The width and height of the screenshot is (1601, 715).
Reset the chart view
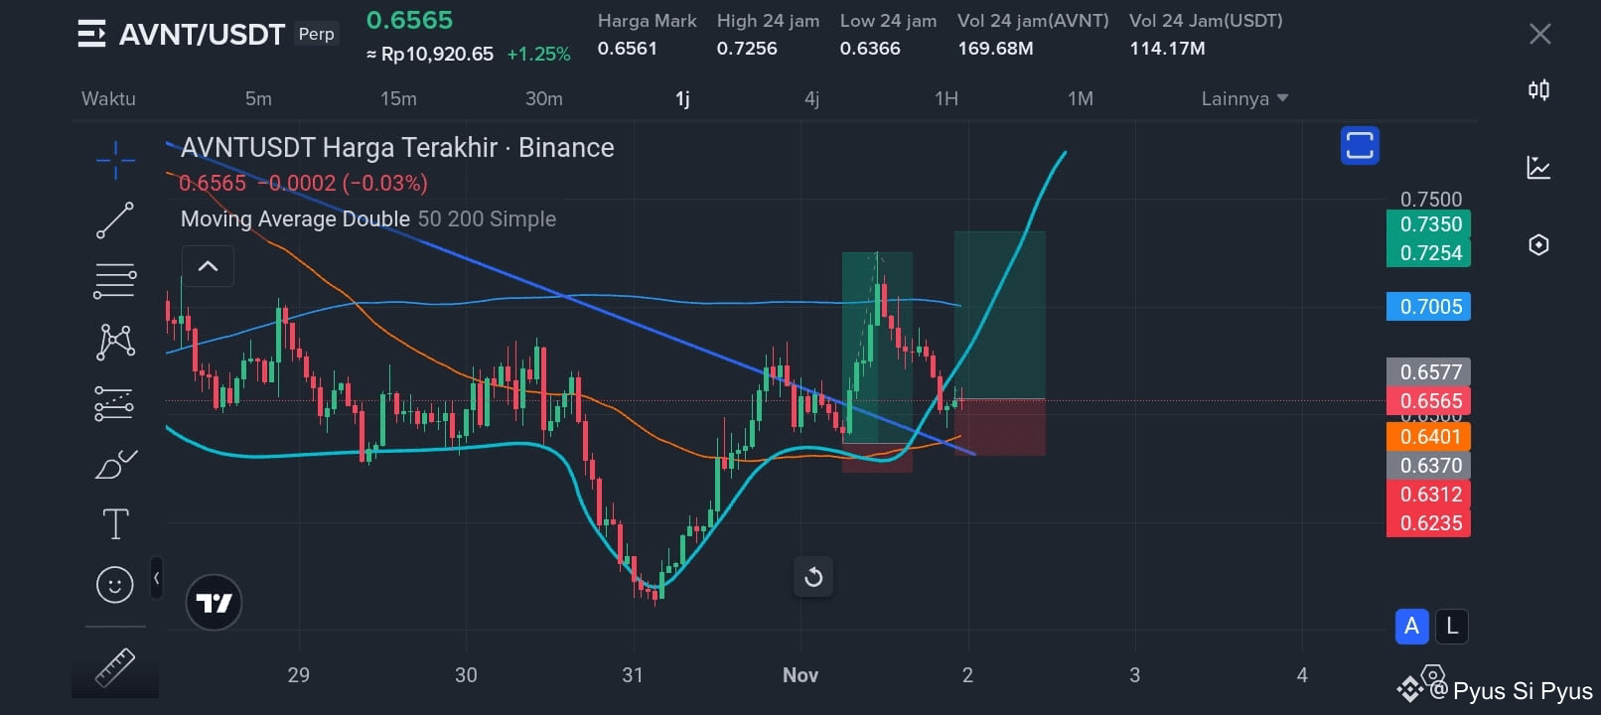pos(813,577)
